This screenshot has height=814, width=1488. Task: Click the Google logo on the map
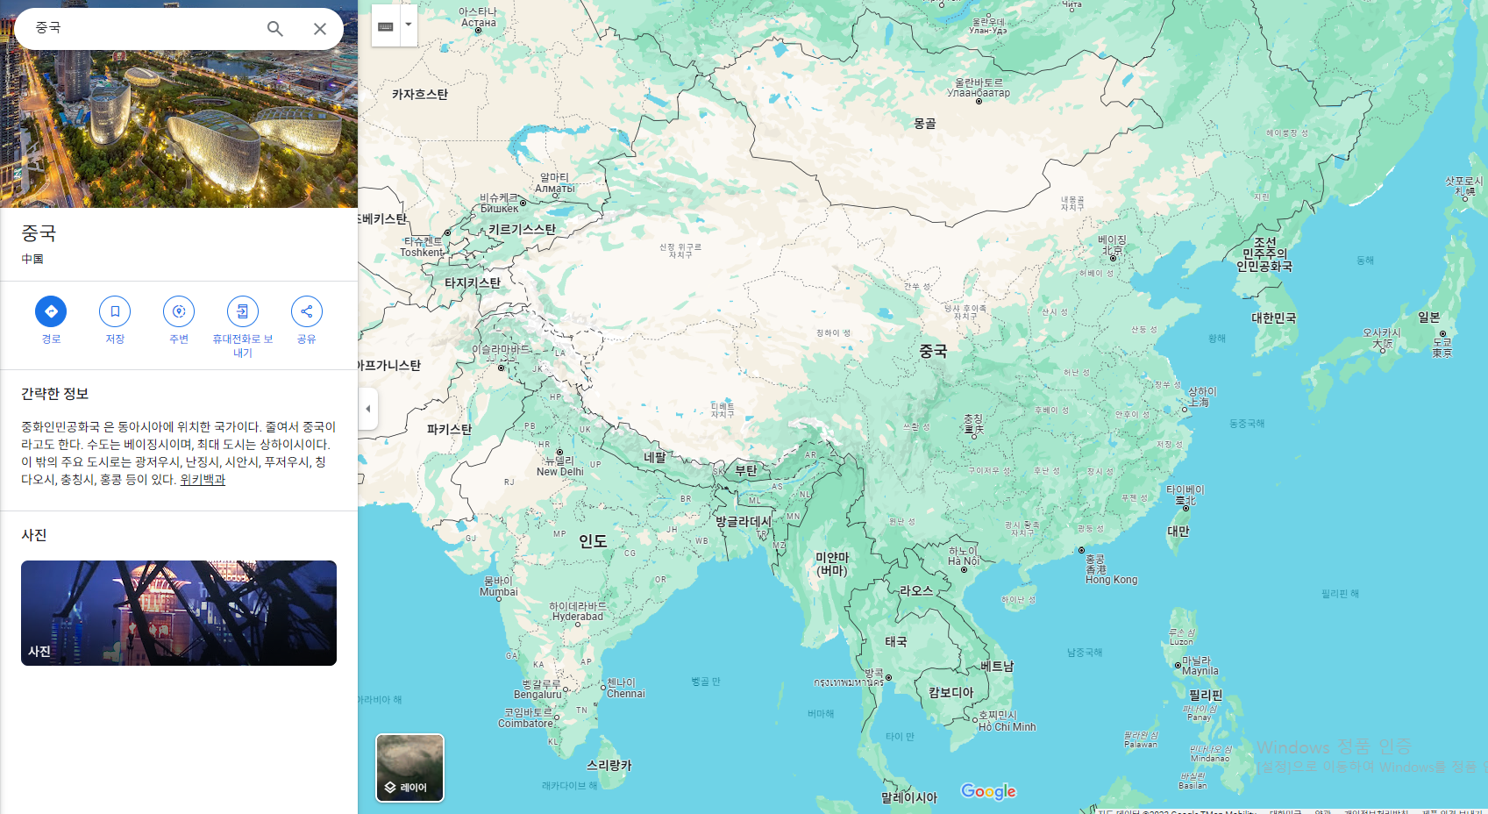pyautogui.click(x=988, y=791)
